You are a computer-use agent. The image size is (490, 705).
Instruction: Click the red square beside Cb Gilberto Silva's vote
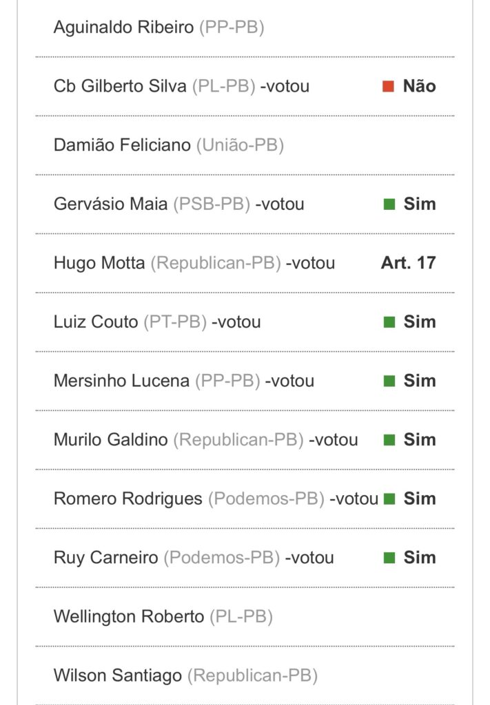388,87
